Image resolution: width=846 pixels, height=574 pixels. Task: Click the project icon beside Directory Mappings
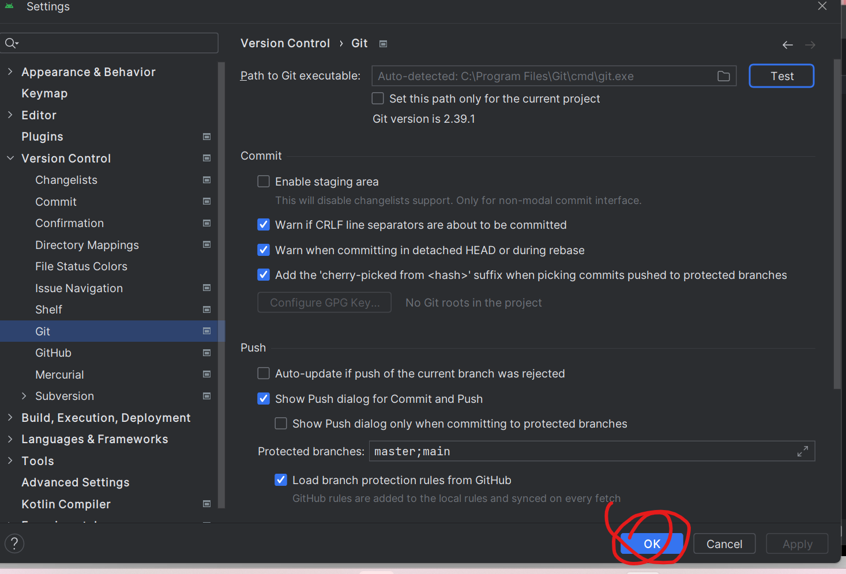coord(207,244)
